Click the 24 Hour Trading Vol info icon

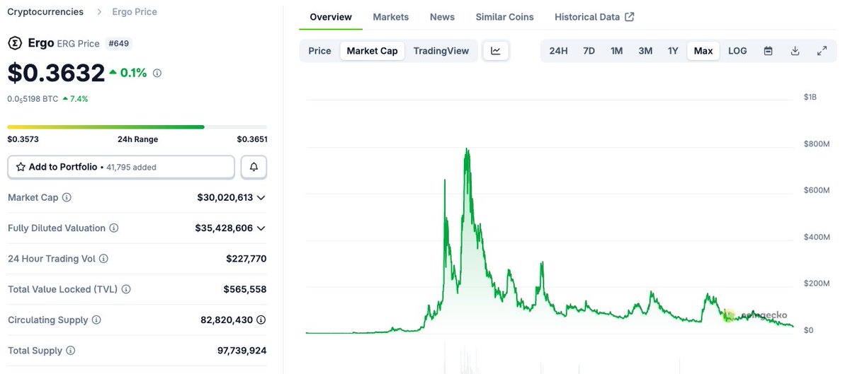tap(104, 259)
